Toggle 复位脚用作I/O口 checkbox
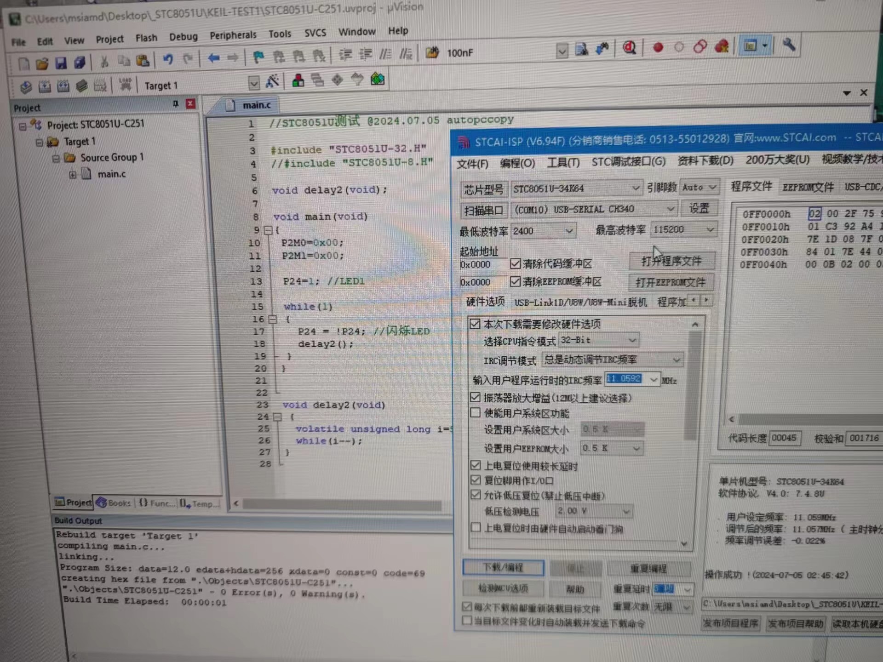This screenshot has width=883, height=662. (476, 480)
